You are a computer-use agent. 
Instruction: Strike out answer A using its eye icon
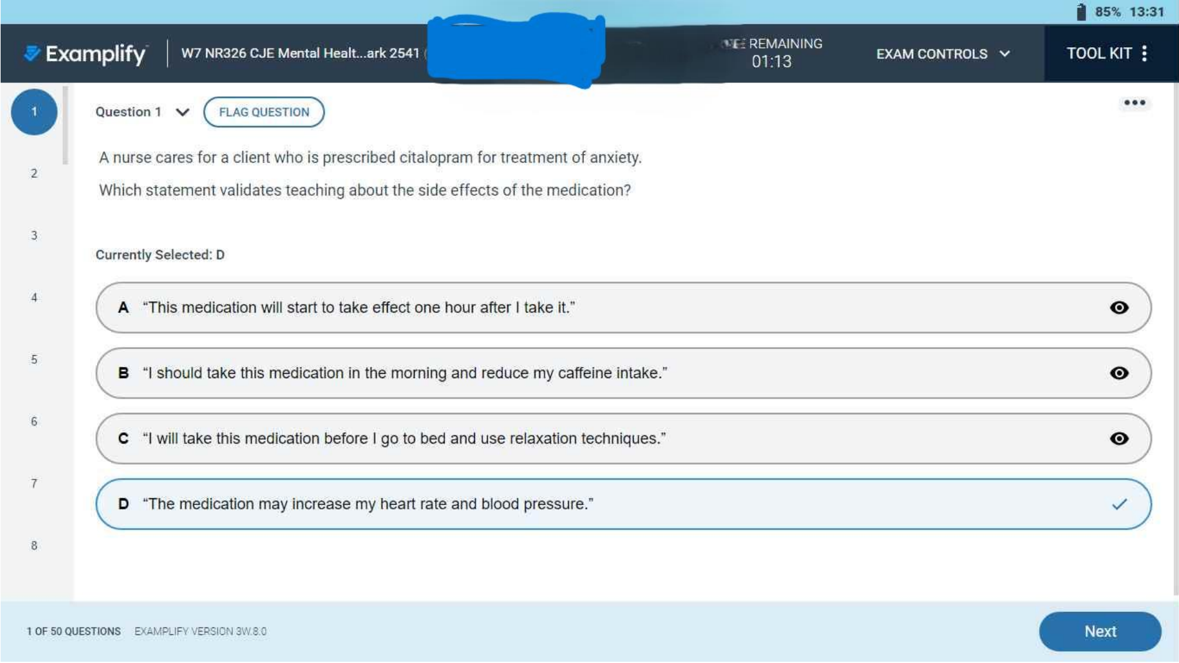click(1120, 307)
